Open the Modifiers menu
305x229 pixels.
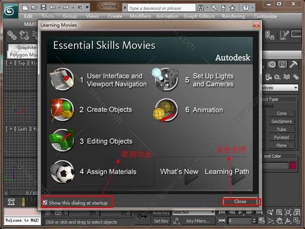coord(140,16)
